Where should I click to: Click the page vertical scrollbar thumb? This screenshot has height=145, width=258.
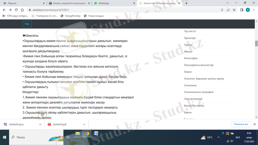coord(256,43)
